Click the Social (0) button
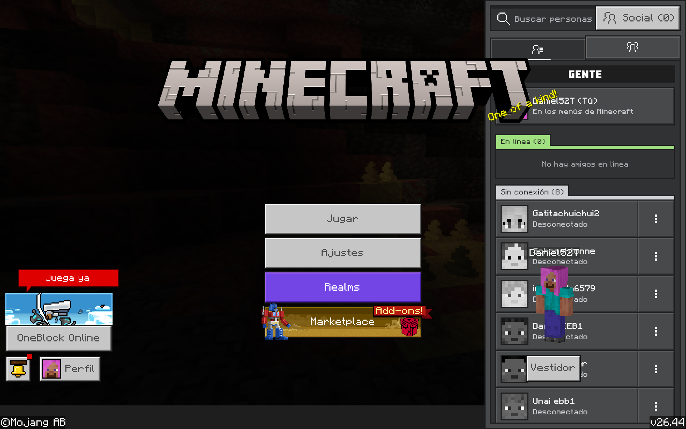686x429 pixels. 638,18
